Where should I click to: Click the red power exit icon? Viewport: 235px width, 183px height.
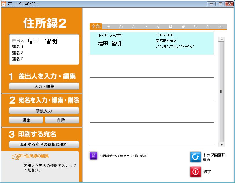click(x=195, y=172)
